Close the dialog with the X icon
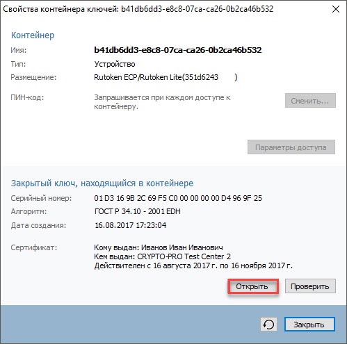Screen dimensions: 347x344 336,9
